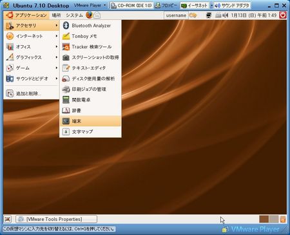Viewport: 290px width, 235px height.
Task: Open 文字マップ character map entry
Action: pos(90,131)
